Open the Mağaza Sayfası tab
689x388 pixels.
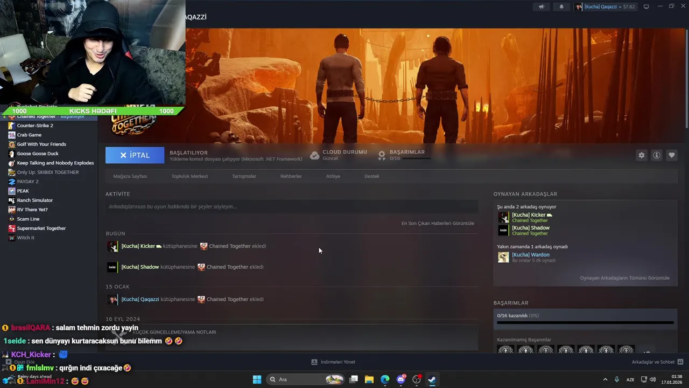click(x=130, y=176)
